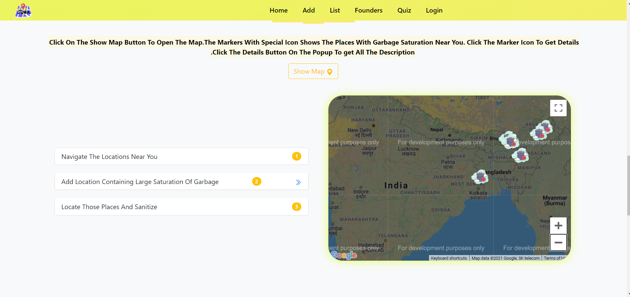630x297 pixels.
Task: Click the garbage marker near Kolkata
Action: point(480,177)
